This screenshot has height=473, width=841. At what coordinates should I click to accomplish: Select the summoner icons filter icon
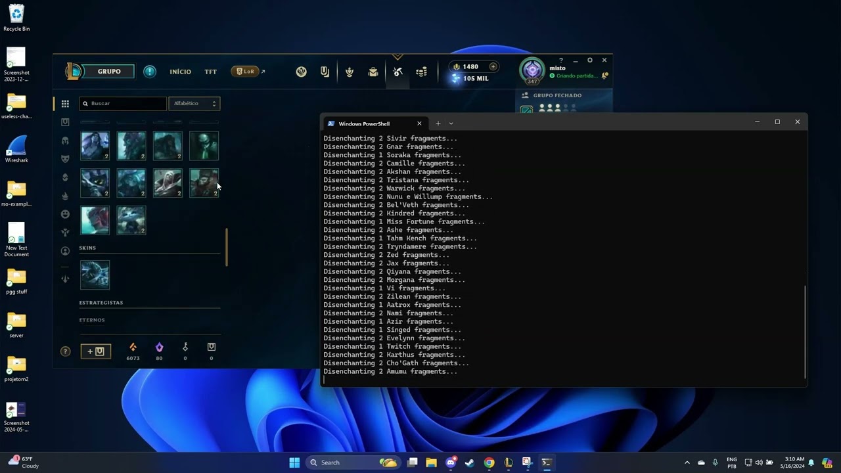65,251
